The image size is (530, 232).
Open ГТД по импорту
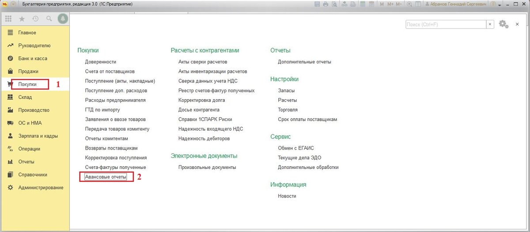coord(102,110)
